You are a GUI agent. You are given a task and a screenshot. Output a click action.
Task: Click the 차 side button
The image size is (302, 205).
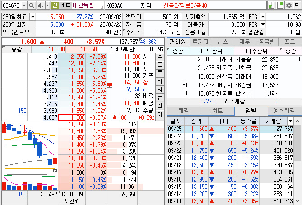(160, 89)
